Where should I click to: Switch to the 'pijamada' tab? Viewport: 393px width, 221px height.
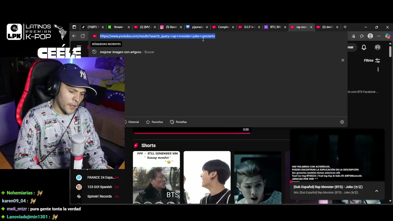(197, 27)
